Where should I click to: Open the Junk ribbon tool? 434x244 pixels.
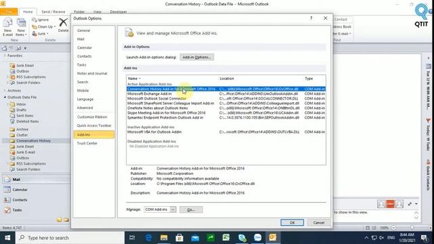pos(40,34)
